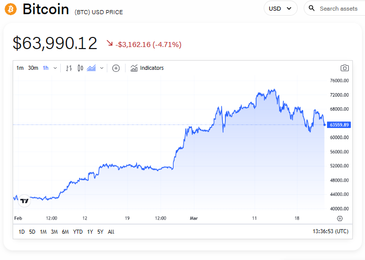Select the 1m interval
The height and width of the screenshot is (260, 365).
click(20, 68)
